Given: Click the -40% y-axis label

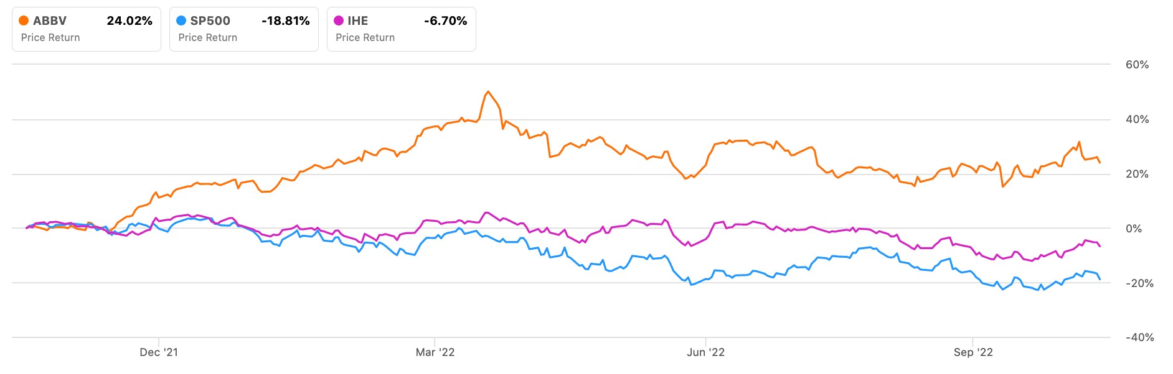Looking at the screenshot, I should pyautogui.click(x=1139, y=337).
